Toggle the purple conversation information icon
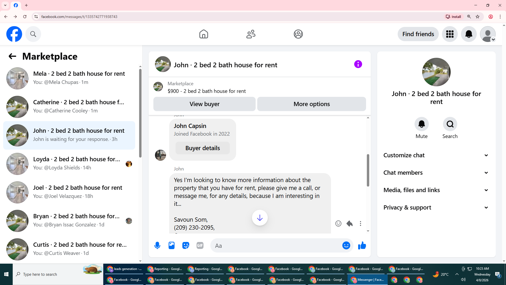This screenshot has height=285, width=506. (358, 64)
